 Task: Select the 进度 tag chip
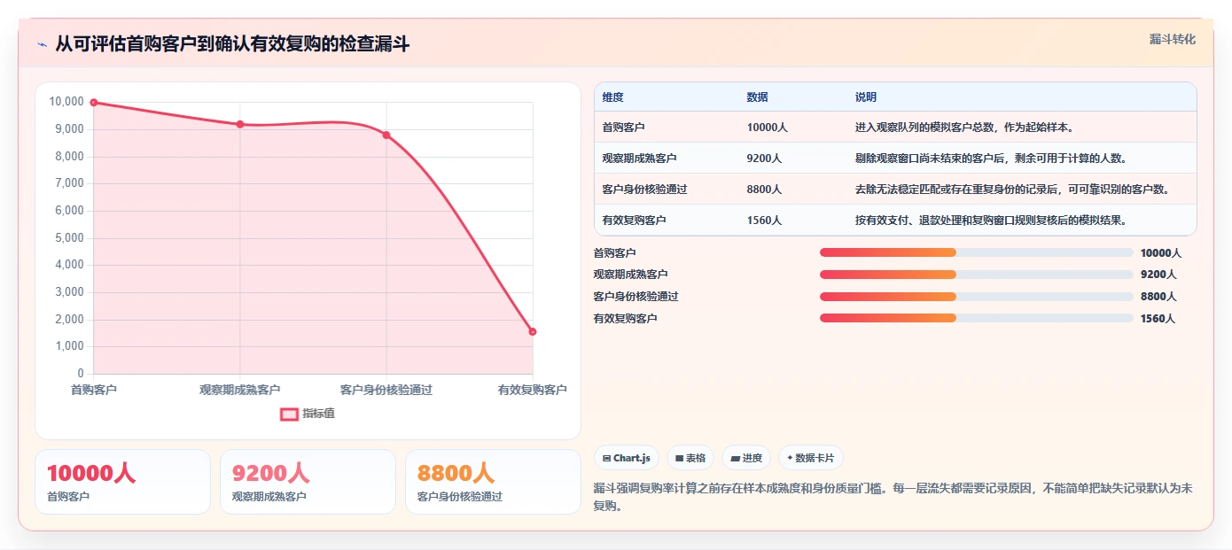pyautogui.click(x=746, y=458)
